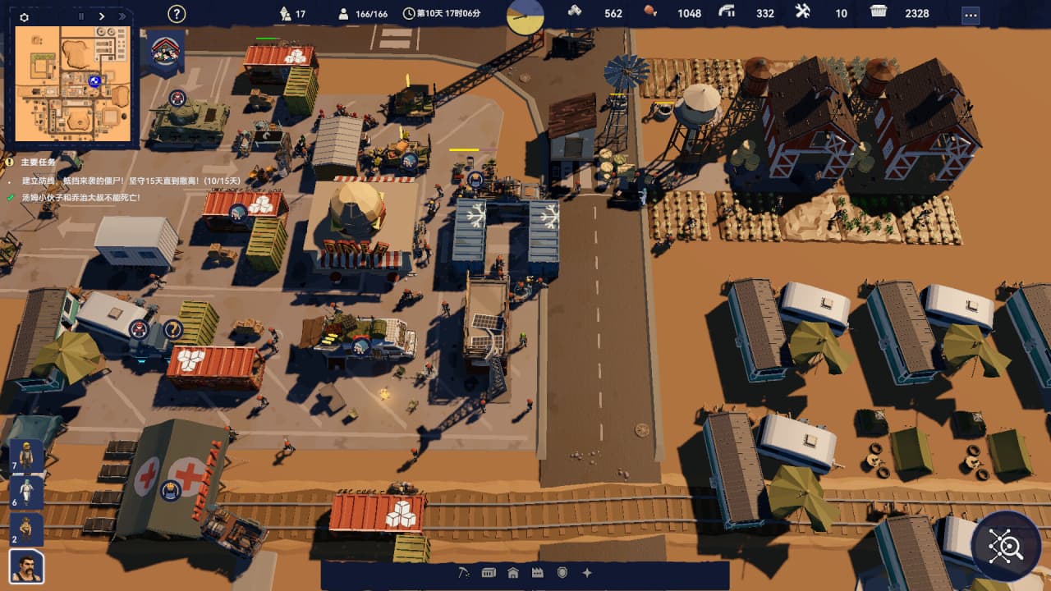Click the day-night cycle clock dial
1051x591 pixels.
point(525,16)
